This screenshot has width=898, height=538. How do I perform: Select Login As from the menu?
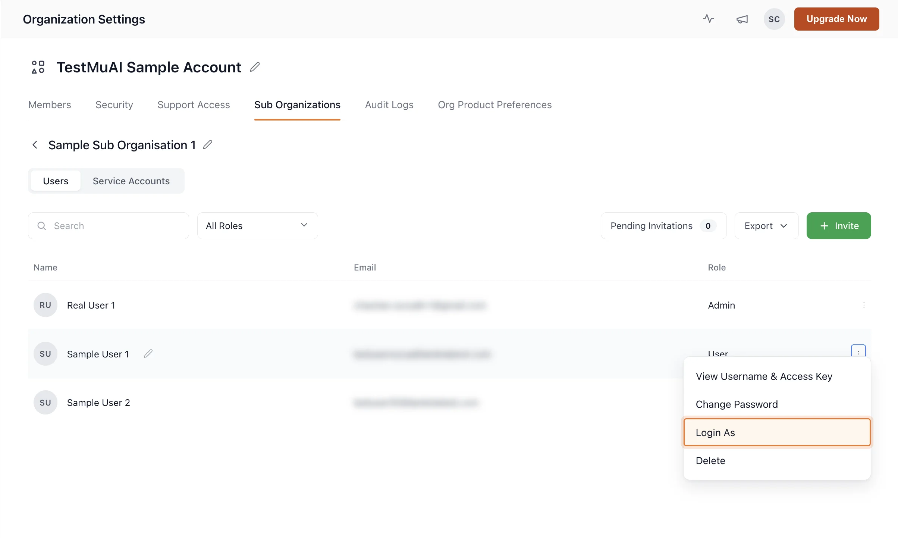click(777, 432)
